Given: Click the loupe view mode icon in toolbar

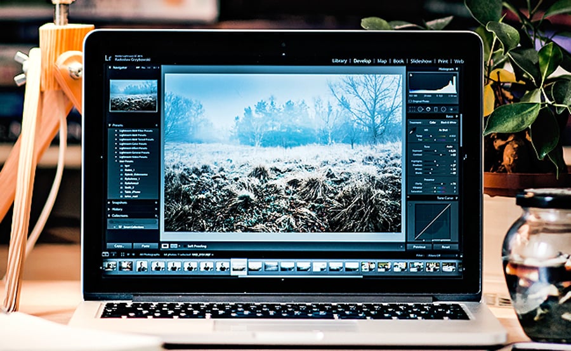Looking at the screenshot, I should point(165,246).
